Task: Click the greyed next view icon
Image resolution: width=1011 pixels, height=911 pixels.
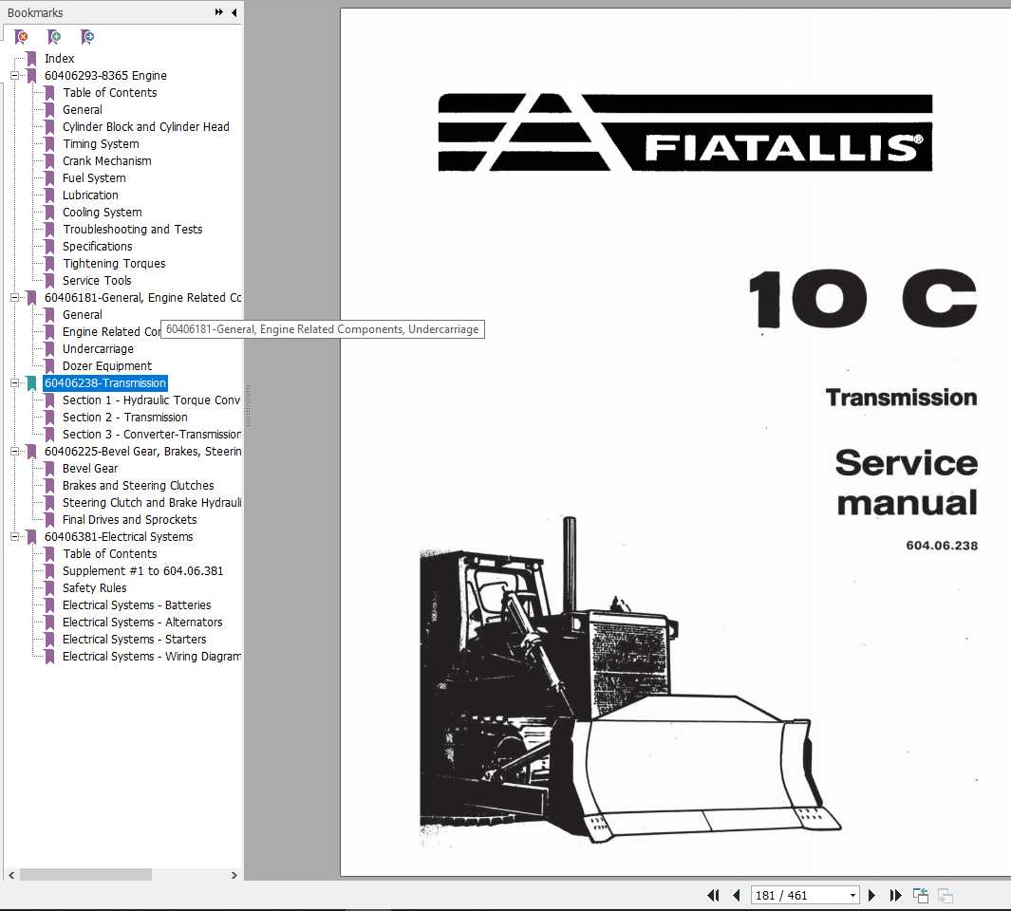Action: click(x=945, y=895)
